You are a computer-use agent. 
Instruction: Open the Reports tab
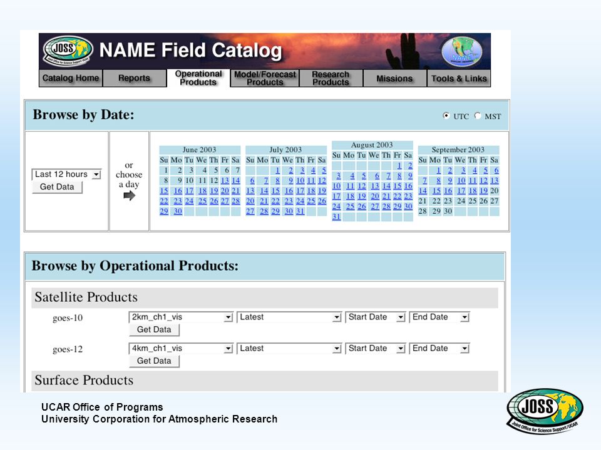(134, 78)
